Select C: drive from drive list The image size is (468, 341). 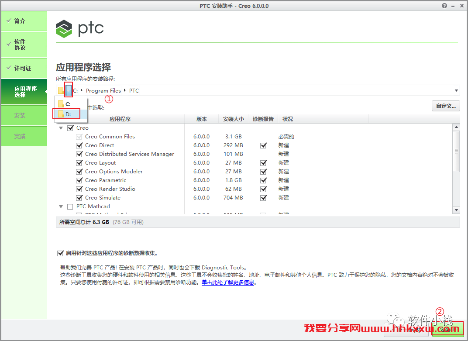70,104
